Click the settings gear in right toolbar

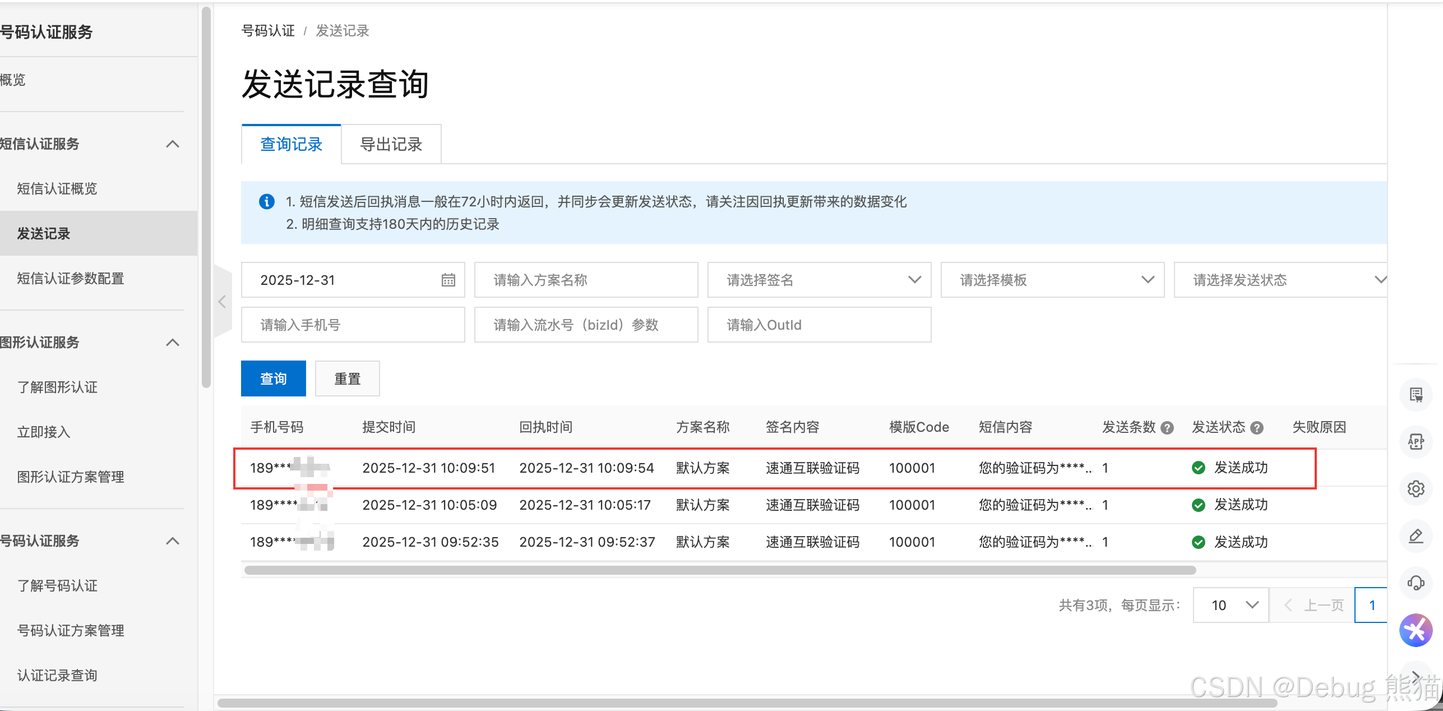(1416, 489)
